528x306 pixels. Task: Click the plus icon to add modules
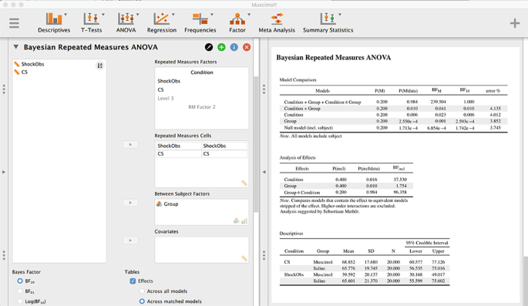(x=515, y=23)
